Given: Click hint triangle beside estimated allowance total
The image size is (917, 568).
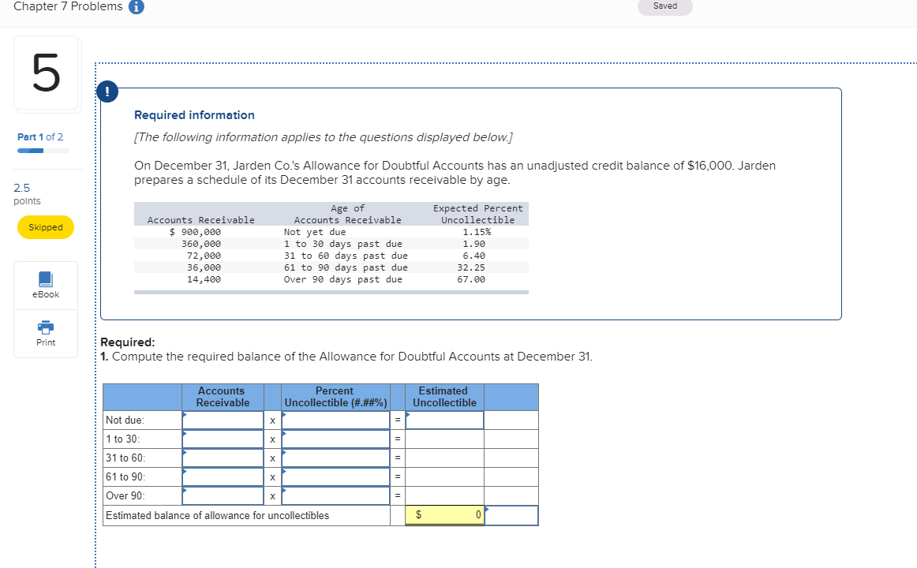Looking at the screenshot, I should pos(488,509).
